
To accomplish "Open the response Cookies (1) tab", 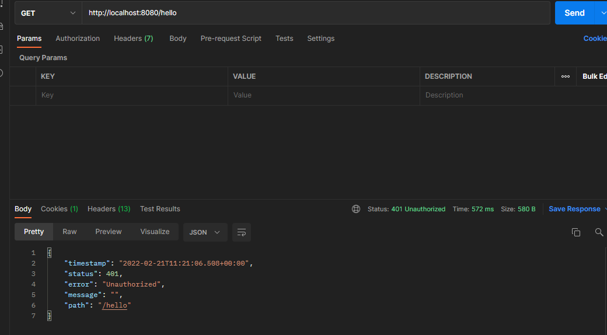I will [x=60, y=209].
